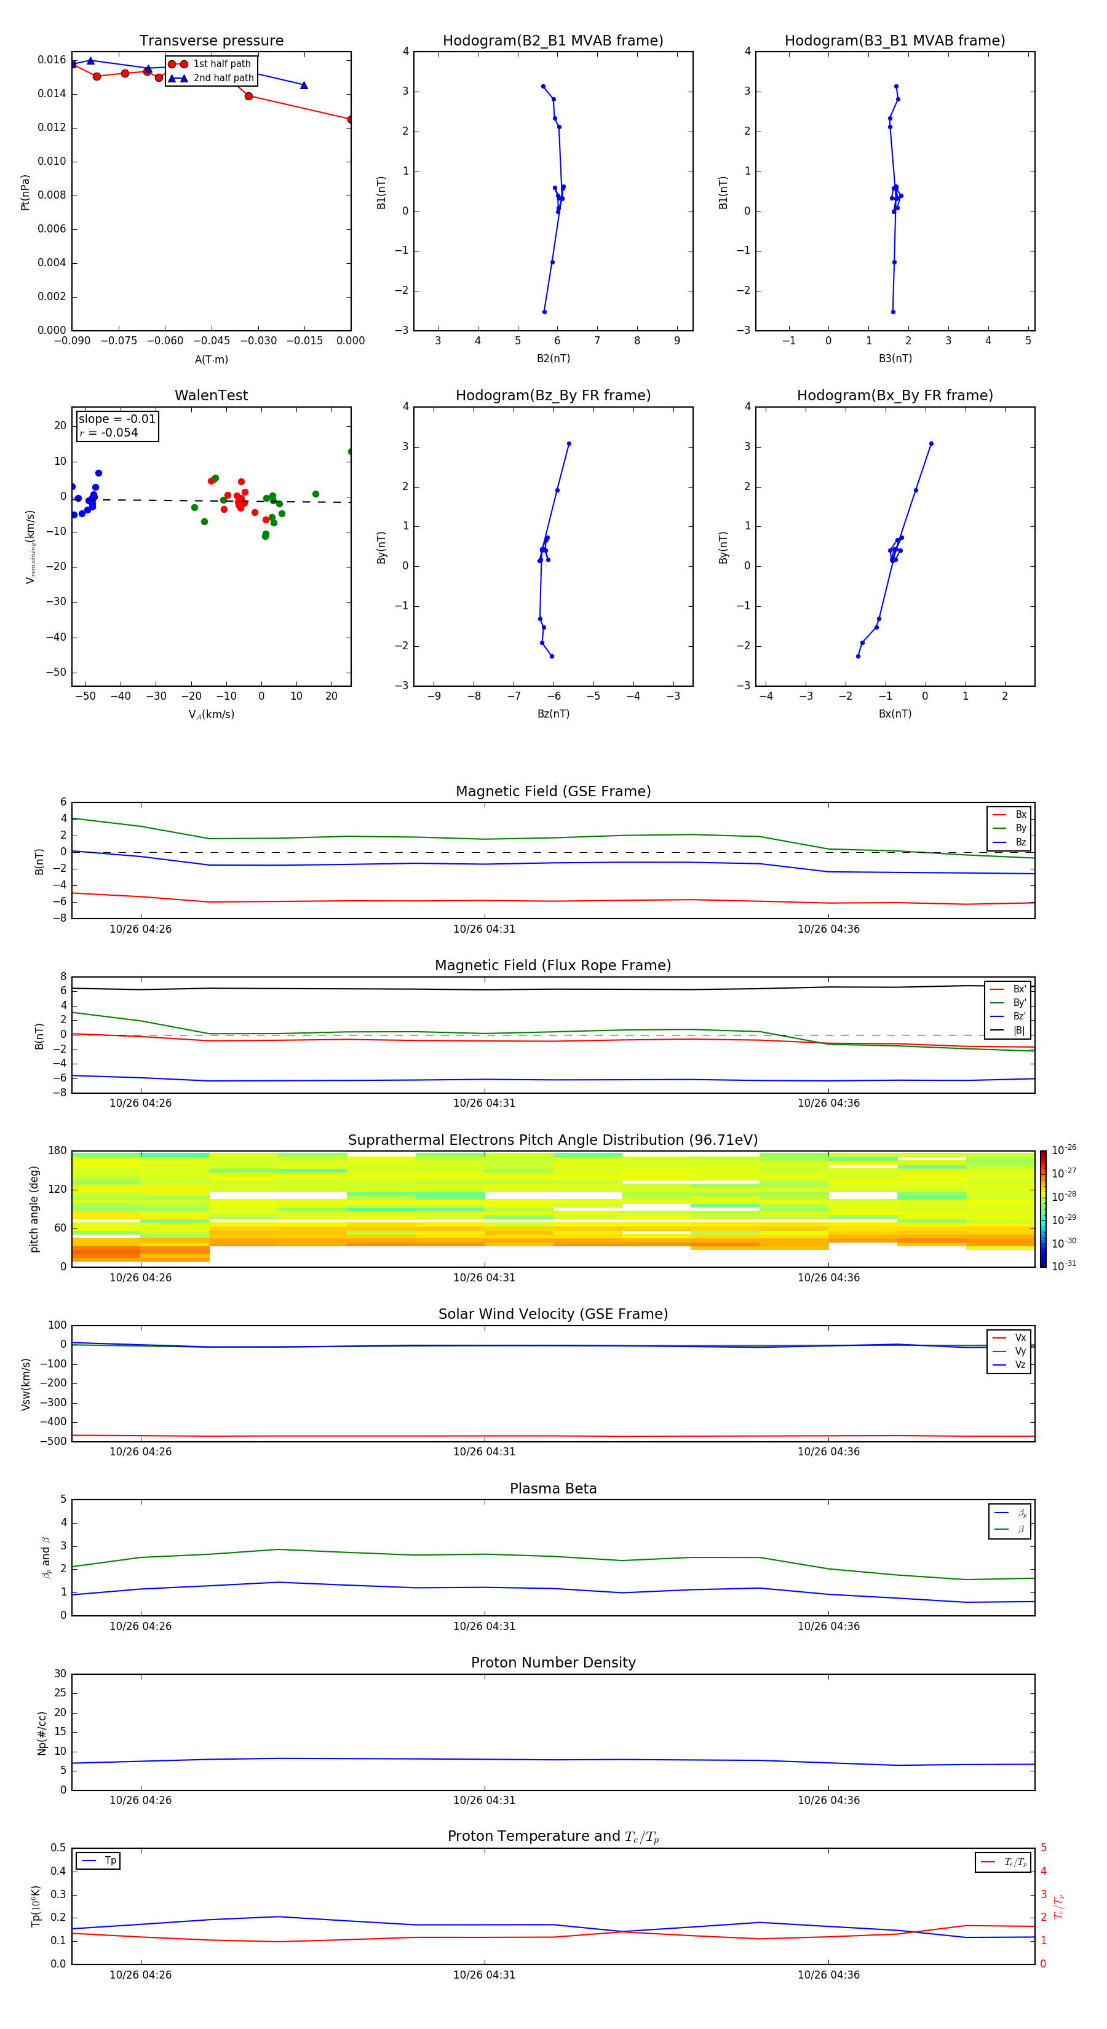Viewport: 1107px width, 2029px height.
Task: Click the top point of the Bx_By hodogram
Action: (x=930, y=443)
